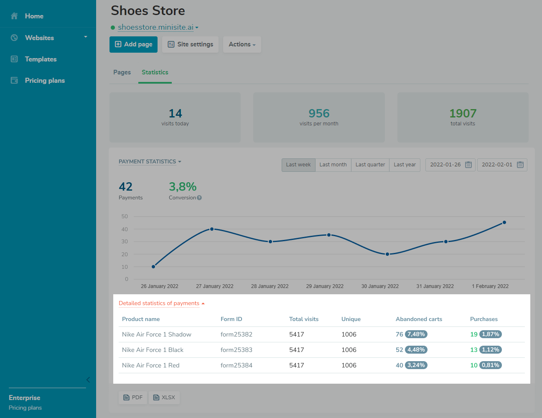
Task: Open the end date calendar icon
Action: [x=520, y=165]
